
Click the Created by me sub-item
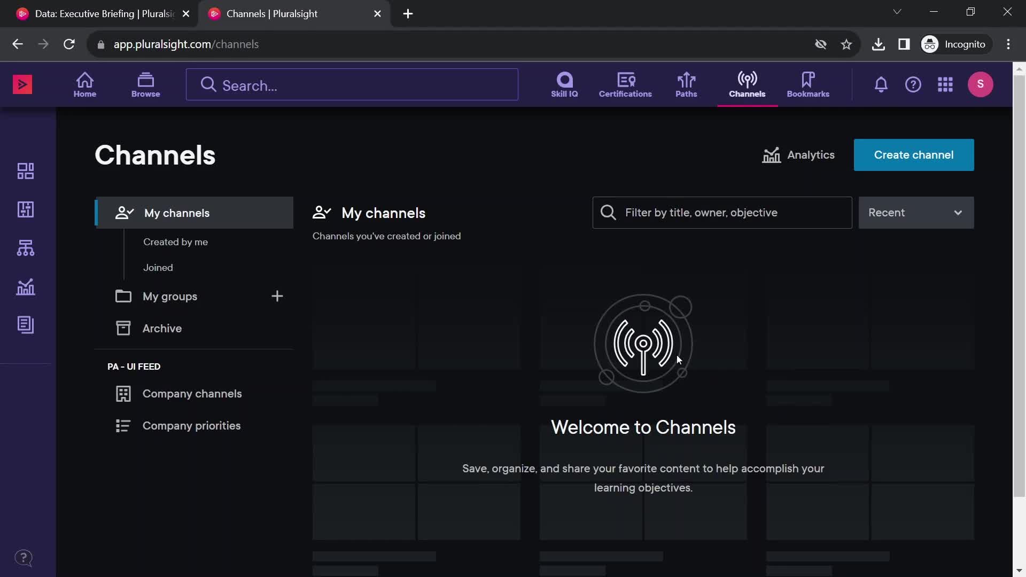pos(175,241)
